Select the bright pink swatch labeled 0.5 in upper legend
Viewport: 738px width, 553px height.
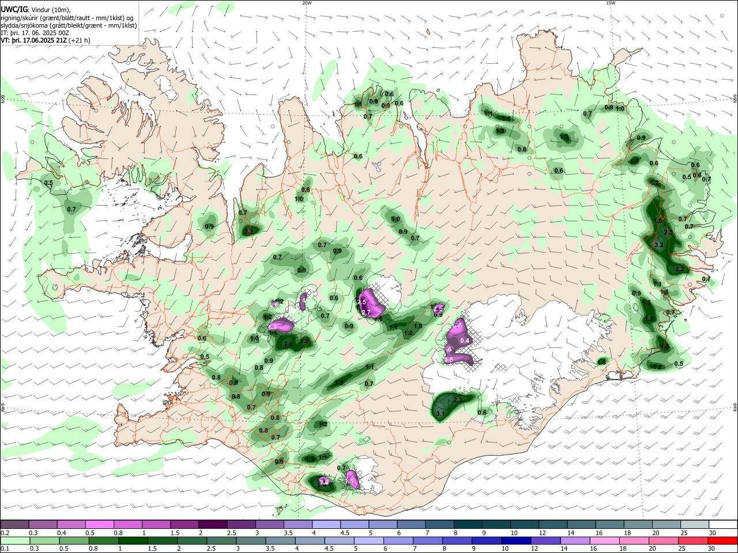tap(99, 525)
